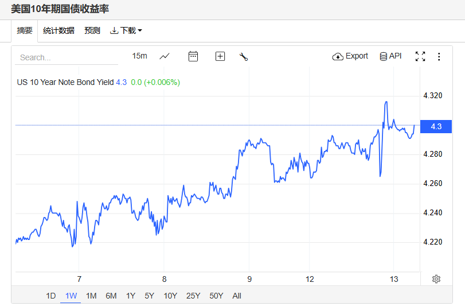Screen dimensions: 465x306
Task: Select the All time range
Action: point(237,296)
